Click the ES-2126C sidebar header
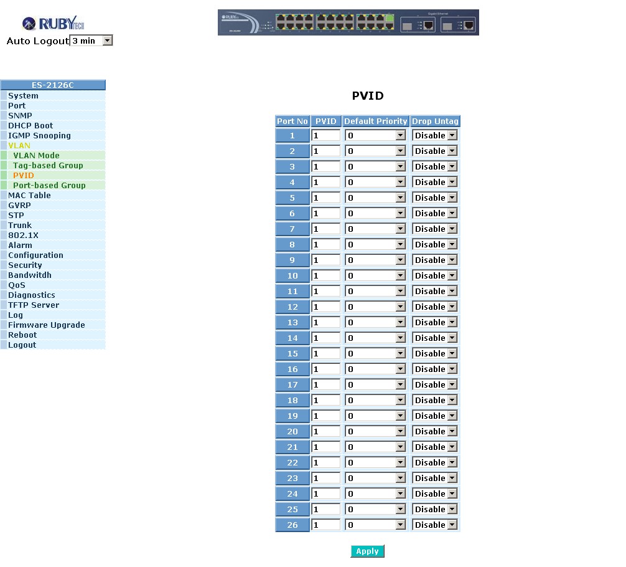The height and width of the screenshot is (567, 626). pyautogui.click(x=53, y=85)
